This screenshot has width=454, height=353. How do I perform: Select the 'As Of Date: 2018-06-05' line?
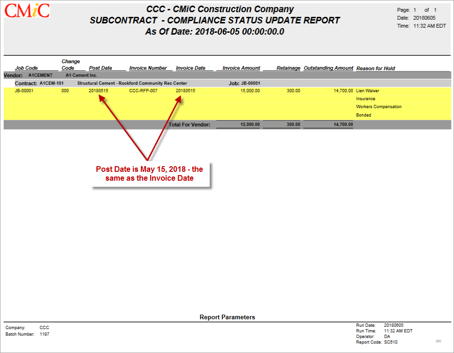click(x=214, y=31)
